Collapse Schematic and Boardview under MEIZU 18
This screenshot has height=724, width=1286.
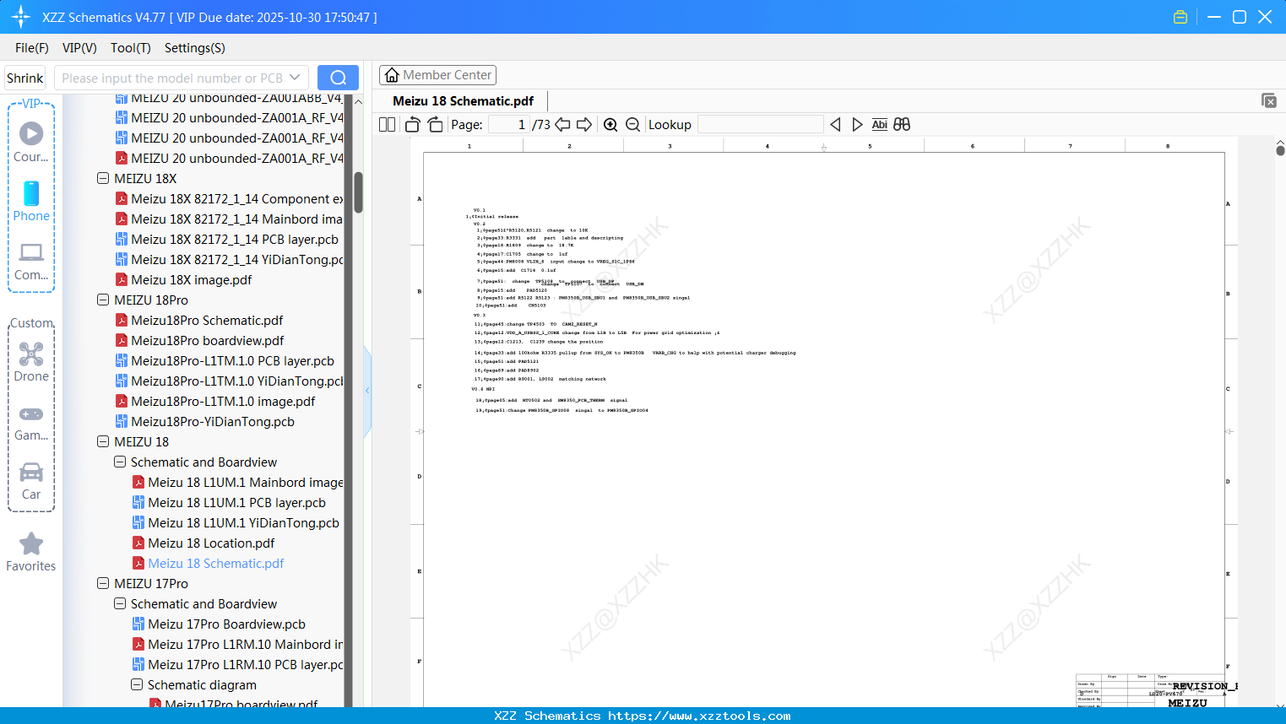120,462
